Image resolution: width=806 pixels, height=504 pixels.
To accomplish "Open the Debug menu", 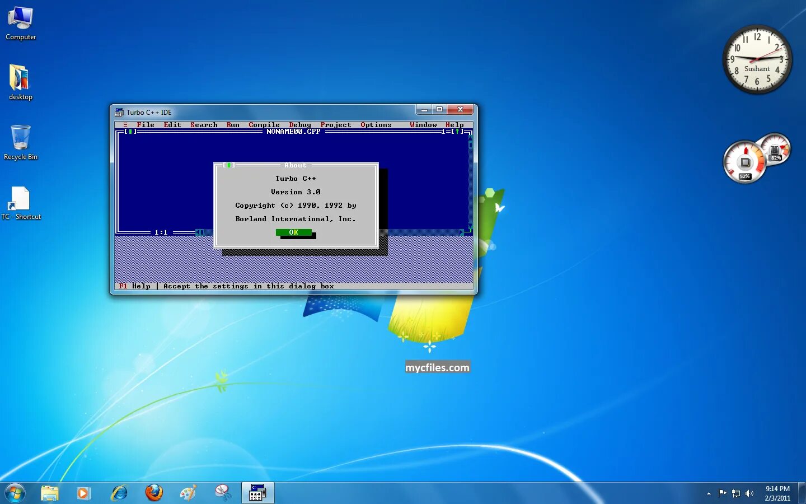I will click(300, 125).
